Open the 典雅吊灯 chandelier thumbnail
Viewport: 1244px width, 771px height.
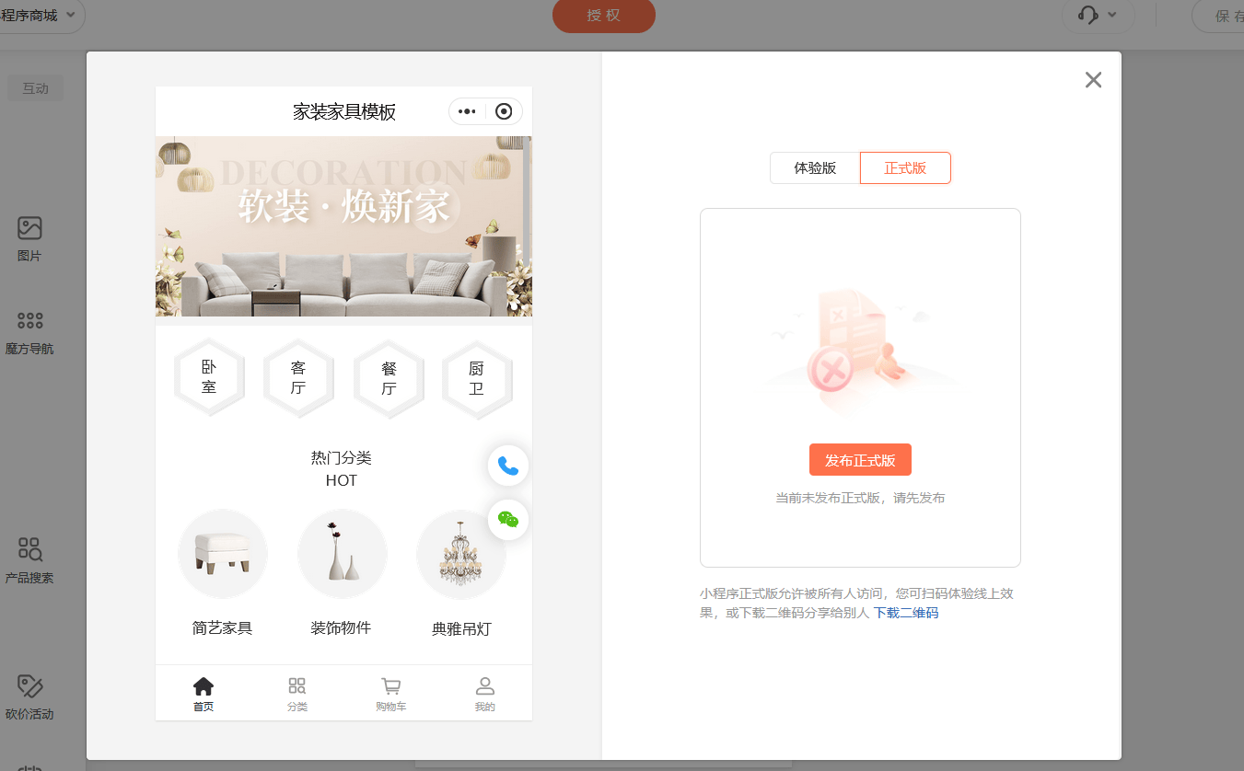[461, 554]
